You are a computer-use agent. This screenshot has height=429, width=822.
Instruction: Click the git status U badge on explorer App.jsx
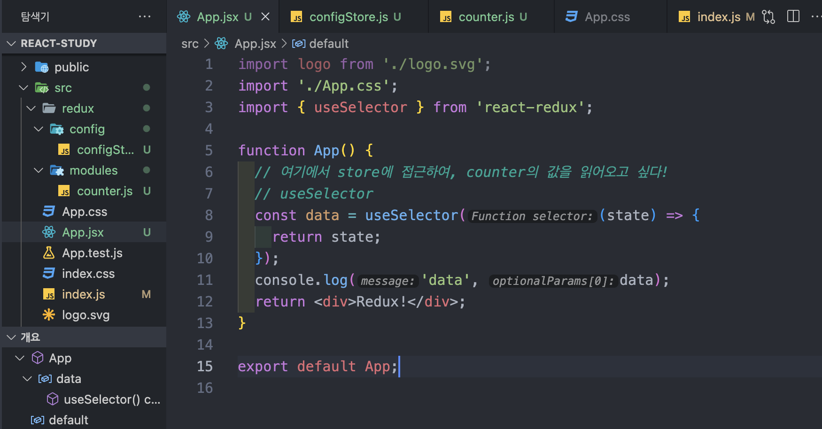[147, 232]
